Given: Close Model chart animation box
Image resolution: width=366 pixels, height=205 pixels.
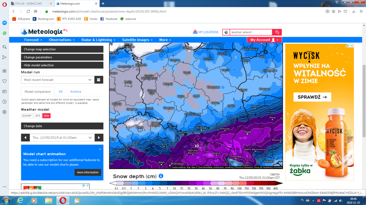Looking at the screenshot, I should (x=100, y=149).
